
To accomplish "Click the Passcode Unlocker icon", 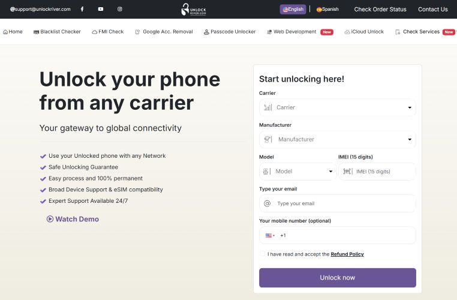I will tap(206, 32).
